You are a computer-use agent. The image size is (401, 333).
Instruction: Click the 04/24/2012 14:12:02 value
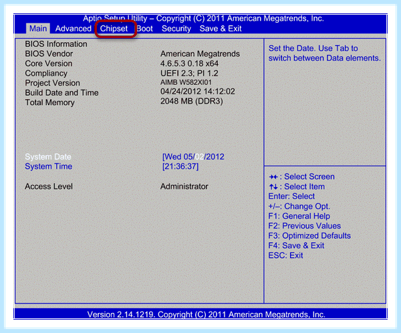(x=198, y=92)
